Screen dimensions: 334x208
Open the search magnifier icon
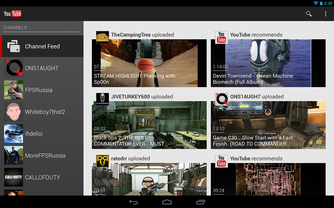[x=309, y=14]
